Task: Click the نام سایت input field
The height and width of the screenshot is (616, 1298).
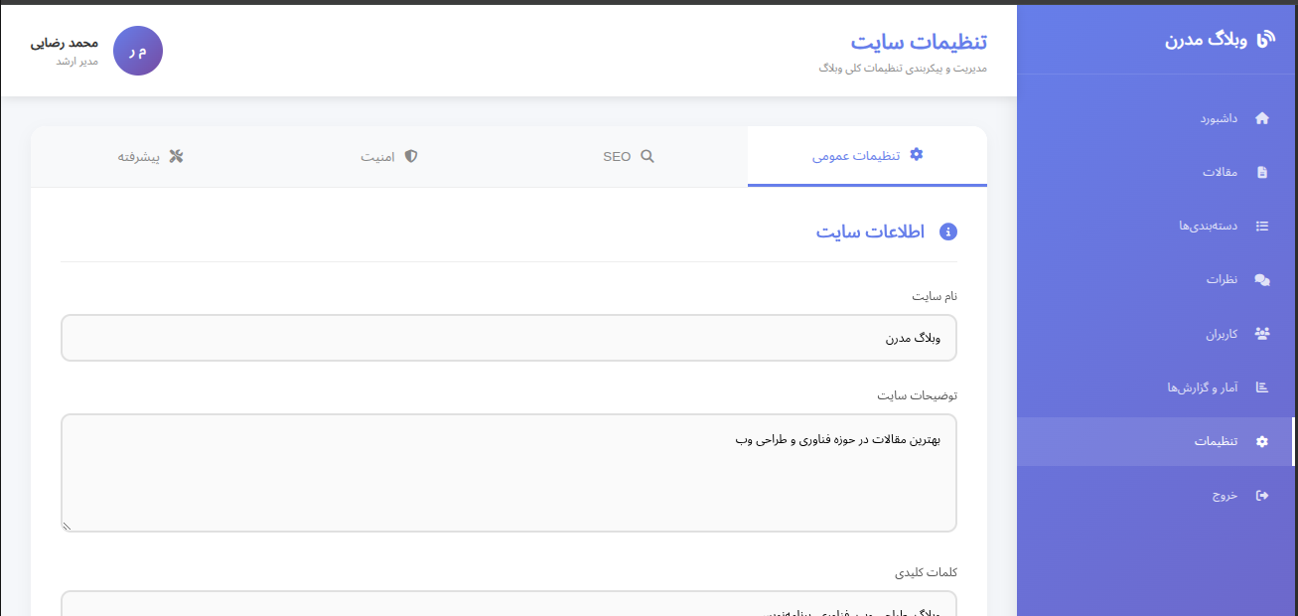Action: [x=508, y=338]
